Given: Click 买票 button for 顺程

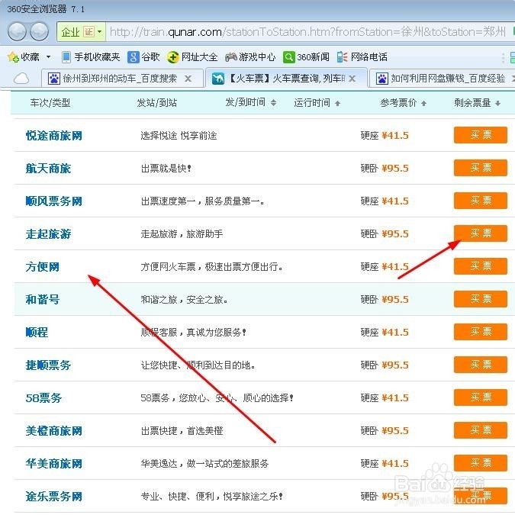Looking at the screenshot, I should (481, 332).
